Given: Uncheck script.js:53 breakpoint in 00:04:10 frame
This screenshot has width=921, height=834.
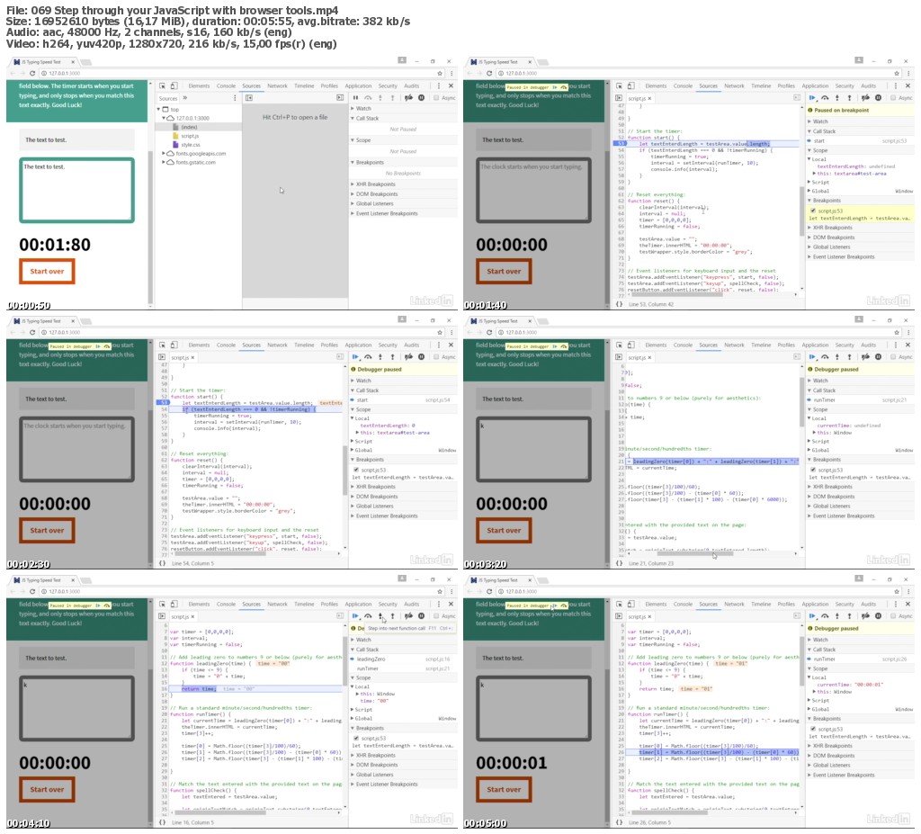Looking at the screenshot, I should click(x=356, y=739).
